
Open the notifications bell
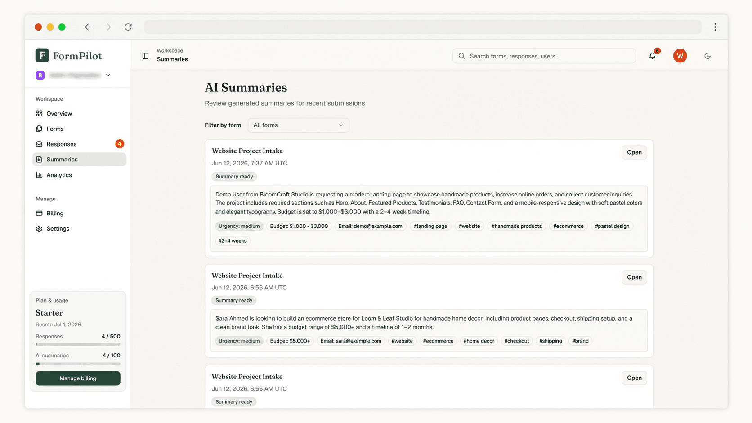(652, 56)
